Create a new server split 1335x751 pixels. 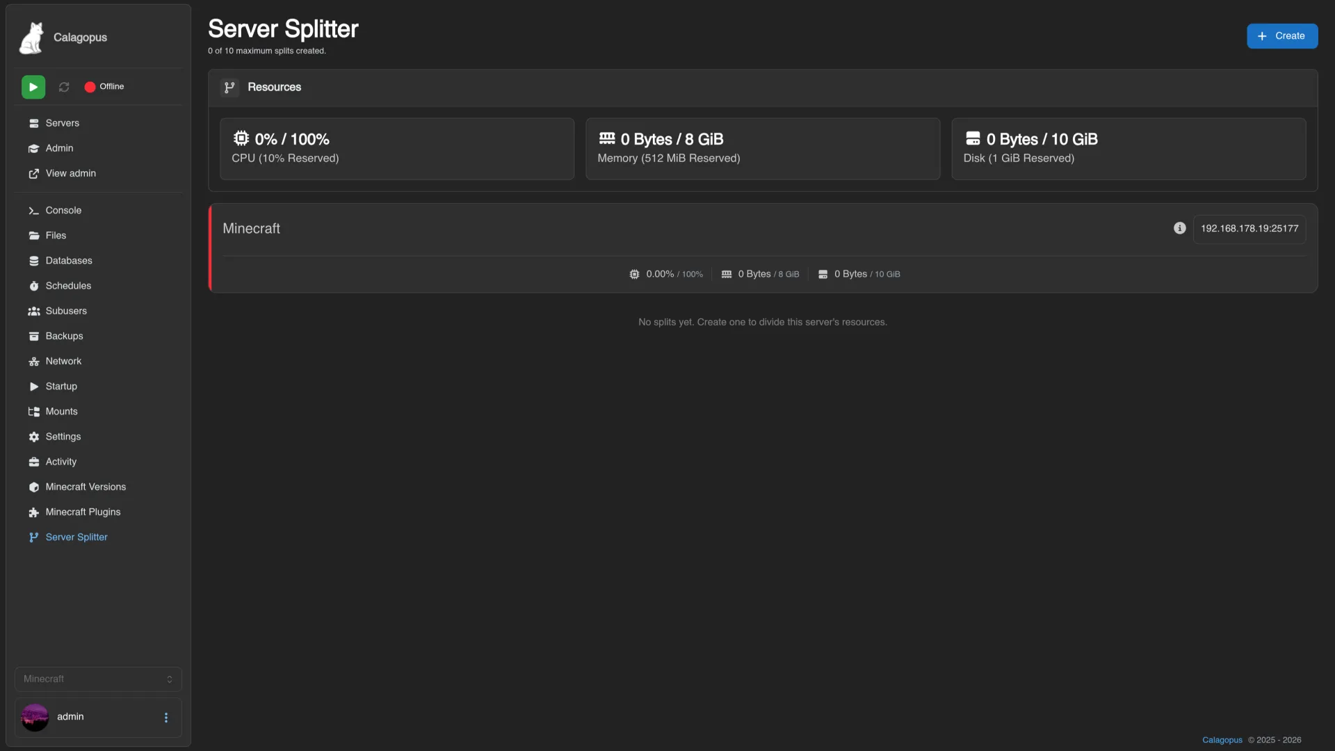point(1281,36)
